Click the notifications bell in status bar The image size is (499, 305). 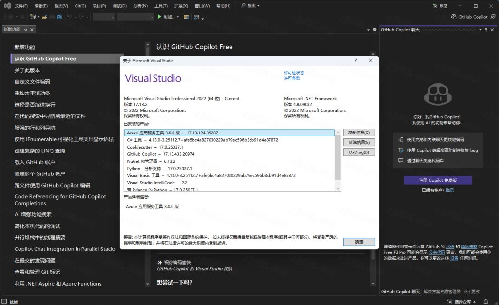pos(486,301)
